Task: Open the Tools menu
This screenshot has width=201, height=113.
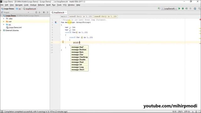Action: click(x=59, y=5)
